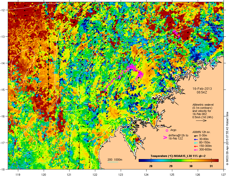Click the '0-30m' depth label
The height and width of the screenshot is (177, 229).
[x=203, y=136]
